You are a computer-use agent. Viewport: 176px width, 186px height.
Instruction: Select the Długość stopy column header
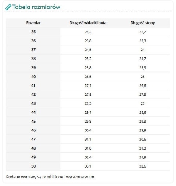pyautogui.click(x=143, y=23)
